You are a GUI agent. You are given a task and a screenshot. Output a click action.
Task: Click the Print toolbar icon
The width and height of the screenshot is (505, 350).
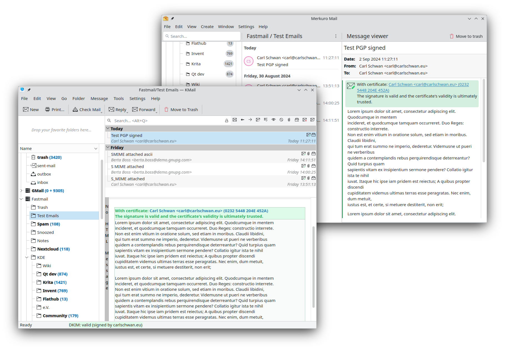(x=47, y=109)
